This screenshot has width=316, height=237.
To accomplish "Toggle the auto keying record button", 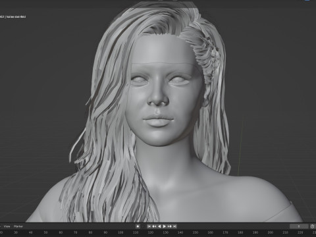I will tap(138, 226).
